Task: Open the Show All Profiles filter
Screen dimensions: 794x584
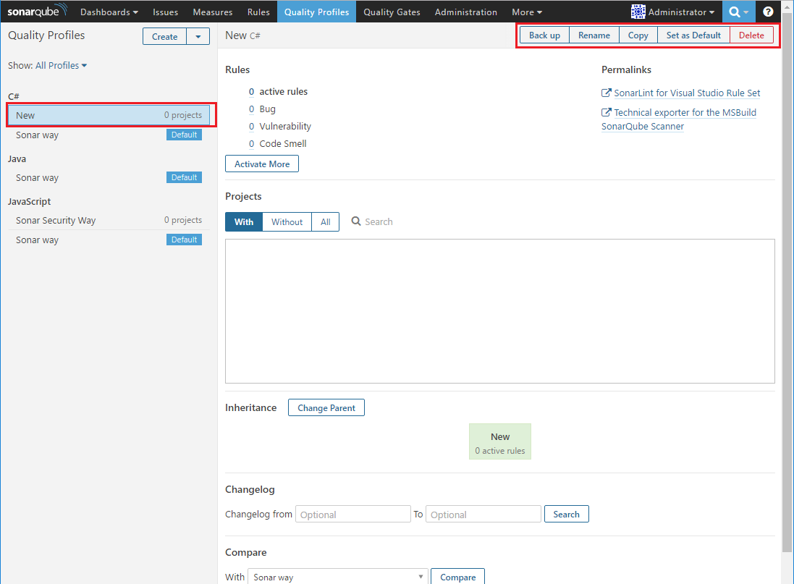Action: coord(61,65)
